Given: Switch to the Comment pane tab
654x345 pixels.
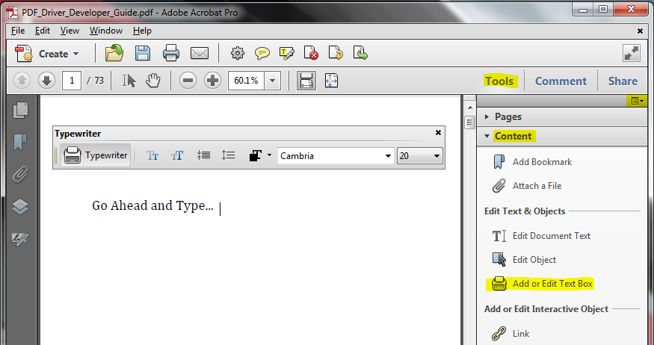Looking at the screenshot, I should tap(561, 81).
